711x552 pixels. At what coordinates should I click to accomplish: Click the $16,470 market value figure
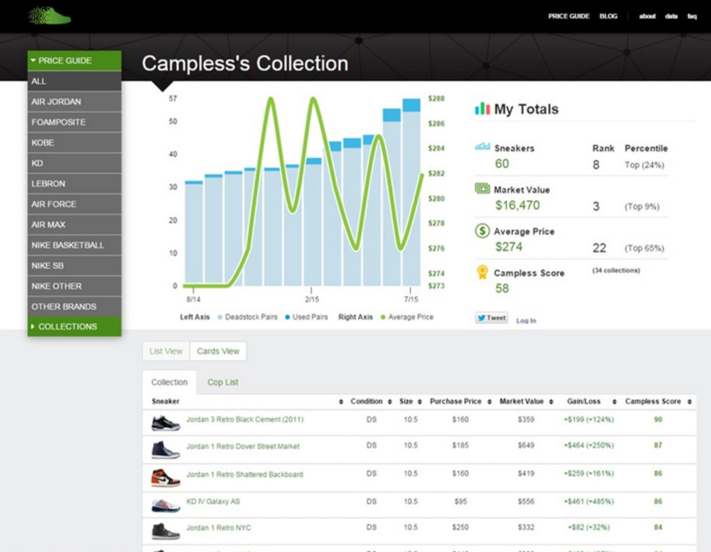point(517,205)
